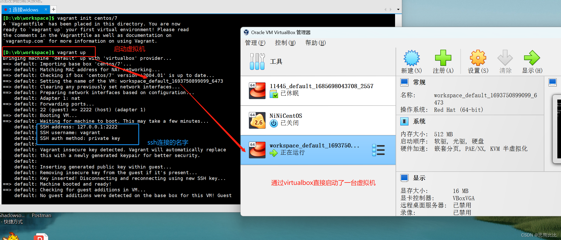Click the graphics controller value 'VBoxVGA'
This screenshot has width=561, height=240.
pos(464,198)
